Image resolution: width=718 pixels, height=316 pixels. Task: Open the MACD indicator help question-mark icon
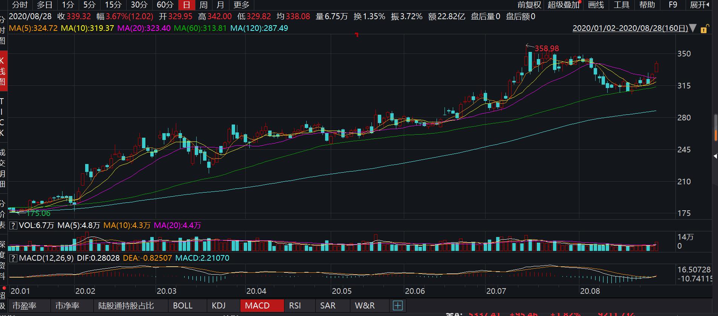[13, 258]
